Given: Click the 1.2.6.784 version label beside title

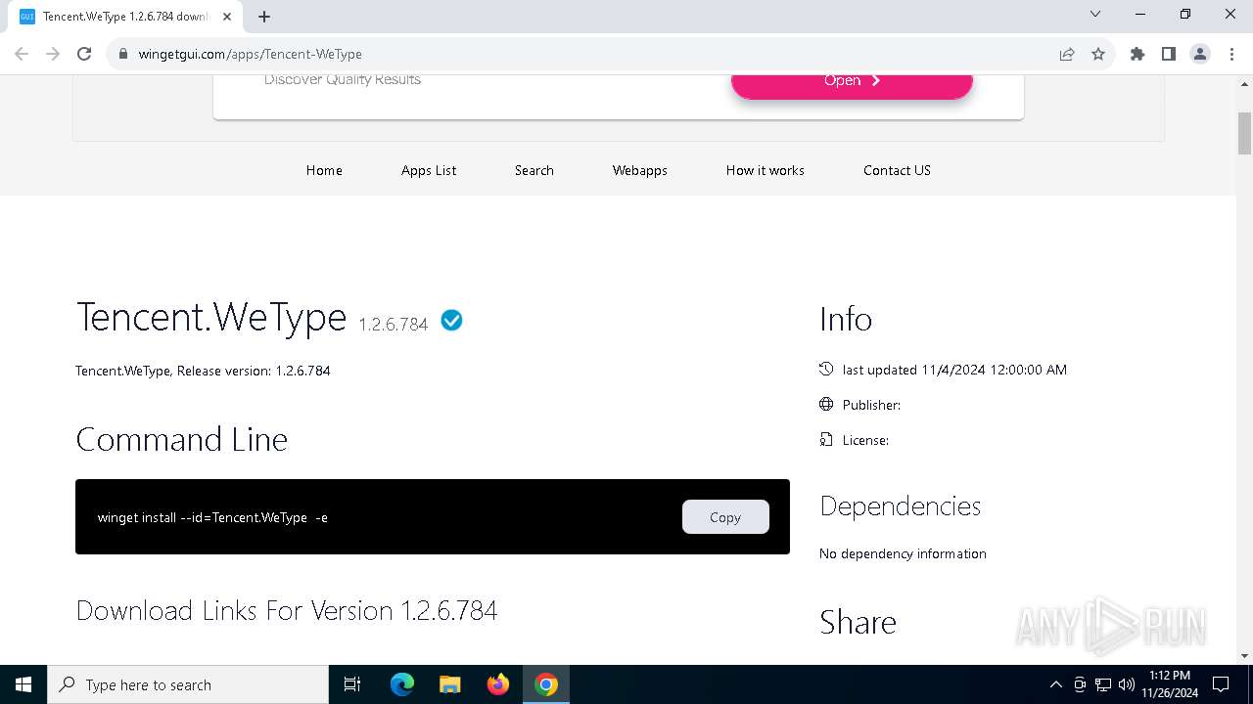Looking at the screenshot, I should [394, 325].
